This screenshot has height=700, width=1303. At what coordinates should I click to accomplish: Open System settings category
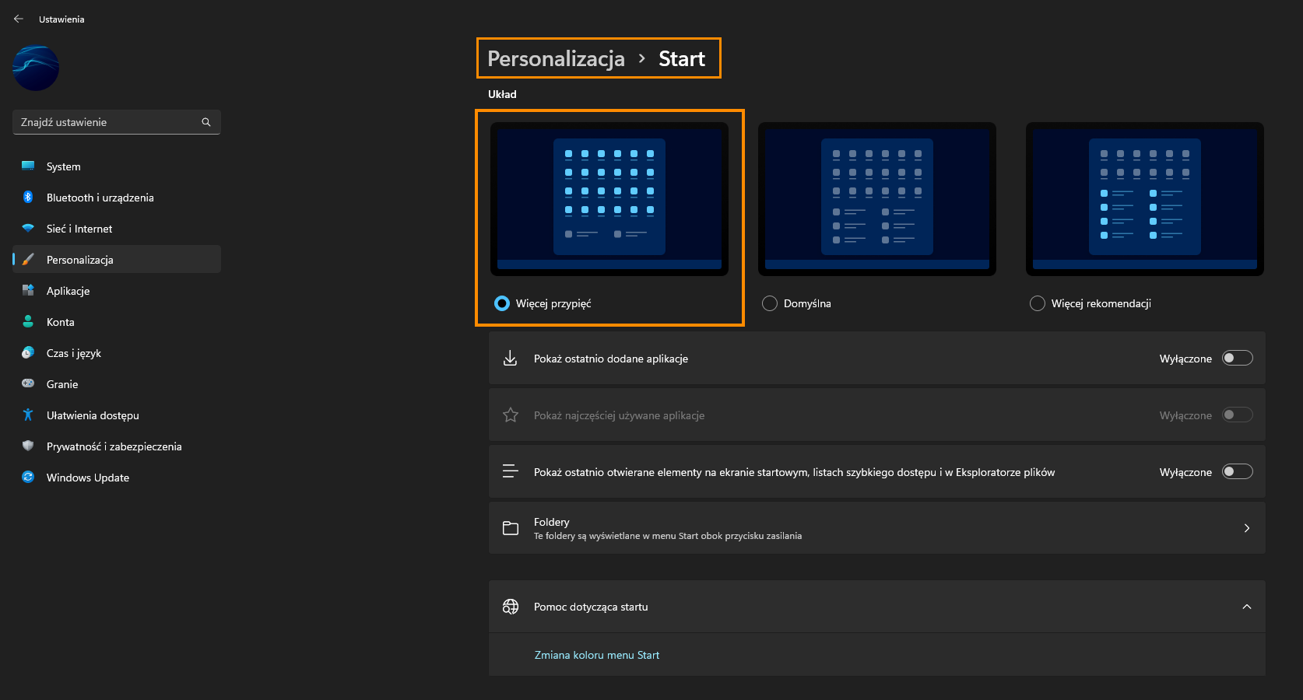click(117, 166)
